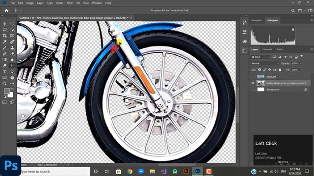Show the Background layer visibility box

[253, 89]
